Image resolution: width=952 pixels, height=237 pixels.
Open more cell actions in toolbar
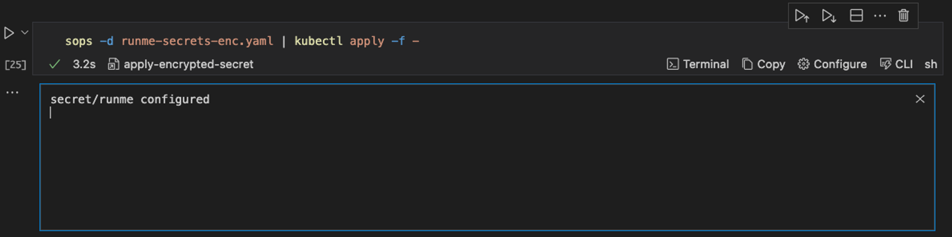[x=880, y=16]
